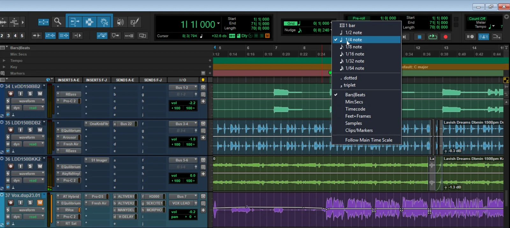510x228 pixels.
Task: Select the triplet grid option
Action: [x=366, y=85]
